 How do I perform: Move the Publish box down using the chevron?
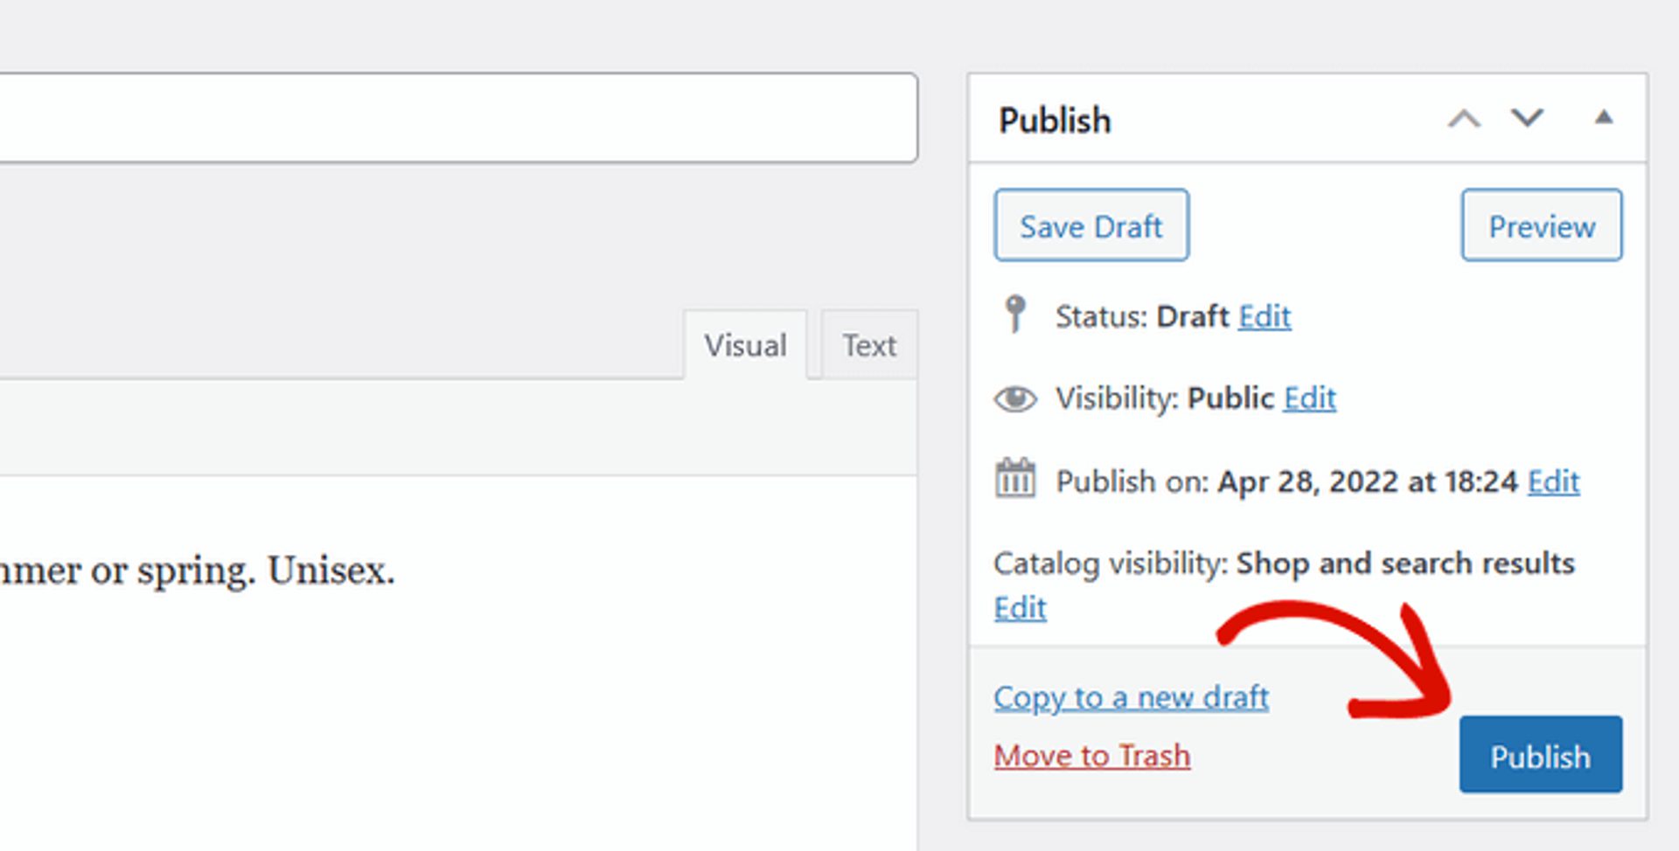(x=1526, y=120)
